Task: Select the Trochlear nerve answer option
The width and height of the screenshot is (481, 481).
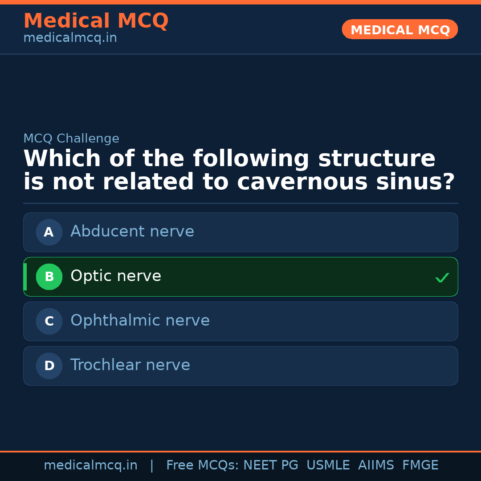Action: click(x=240, y=366)
